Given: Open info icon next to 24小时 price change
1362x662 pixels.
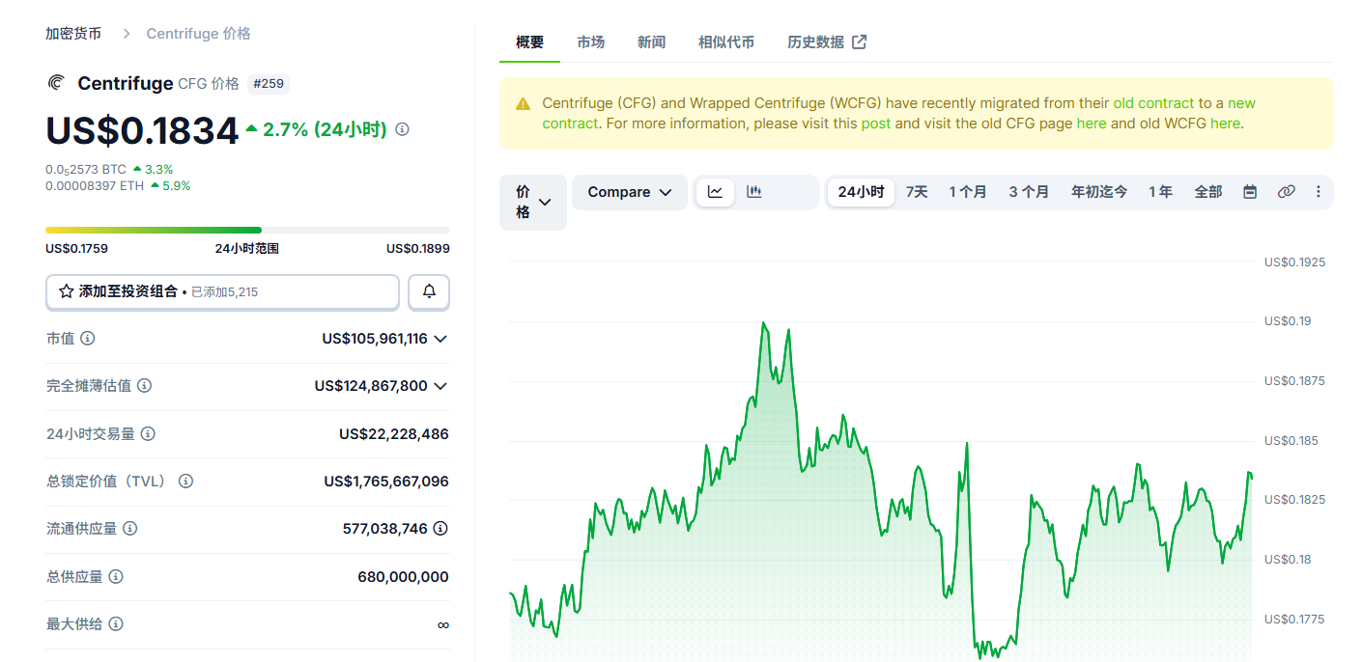Looking at the screenshot, I should coord(403,129).
